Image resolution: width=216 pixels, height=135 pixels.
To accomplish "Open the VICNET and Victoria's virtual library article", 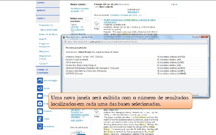I will tap(130, 21).
